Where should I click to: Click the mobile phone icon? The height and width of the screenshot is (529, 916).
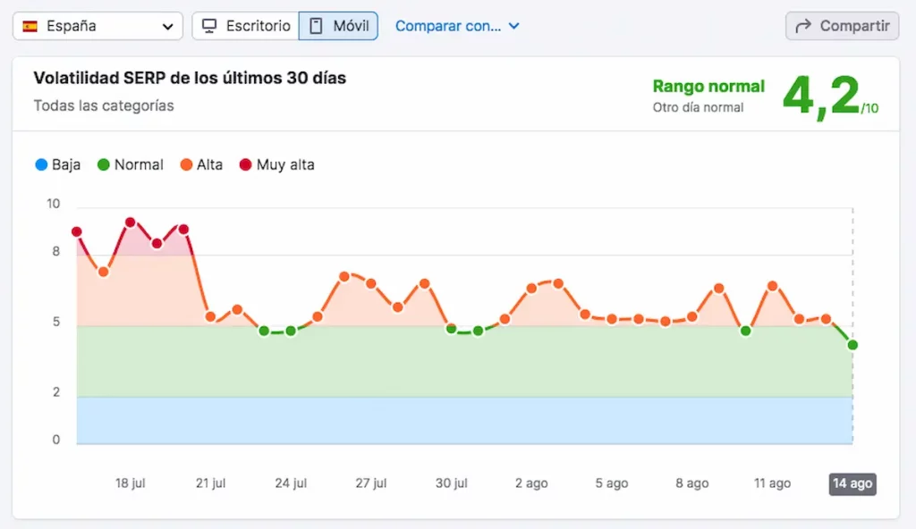pos(316,26)
